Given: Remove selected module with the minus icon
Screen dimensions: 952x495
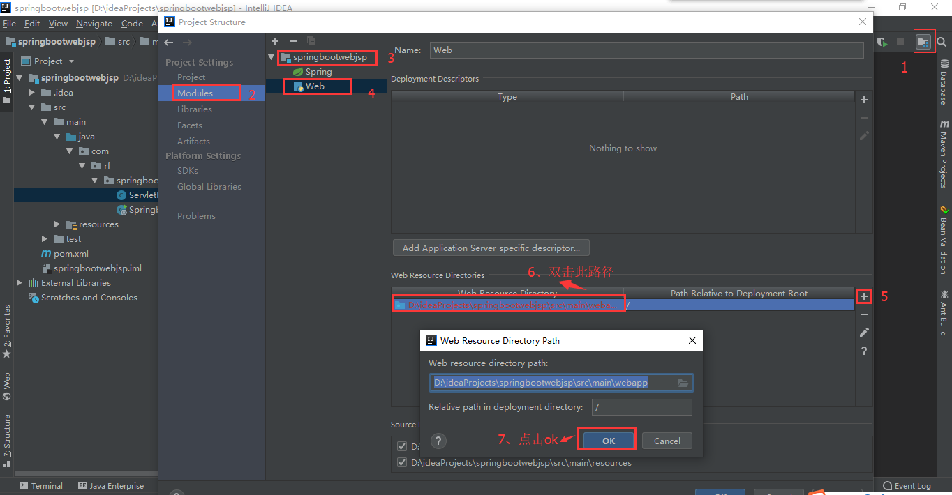Looking at the screenshot, I should pyautogui.click(x=293, y=42).
